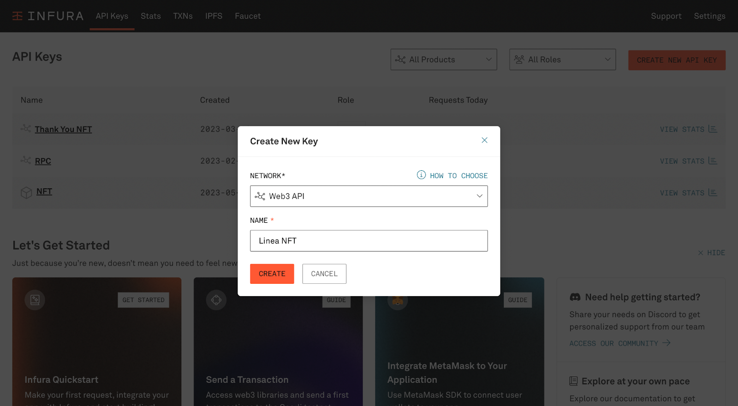This screenshot has width=738, height=406.
Task: Click Guide badge on MetaMask integration card
Action: point(518,301)
